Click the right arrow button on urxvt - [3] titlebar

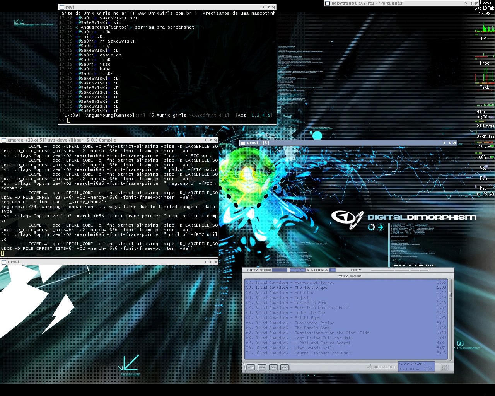click(444, 143)
